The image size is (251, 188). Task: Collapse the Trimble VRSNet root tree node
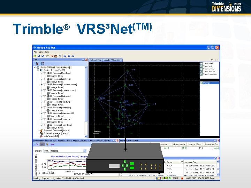pyautogui.click(x=35, y=68)
